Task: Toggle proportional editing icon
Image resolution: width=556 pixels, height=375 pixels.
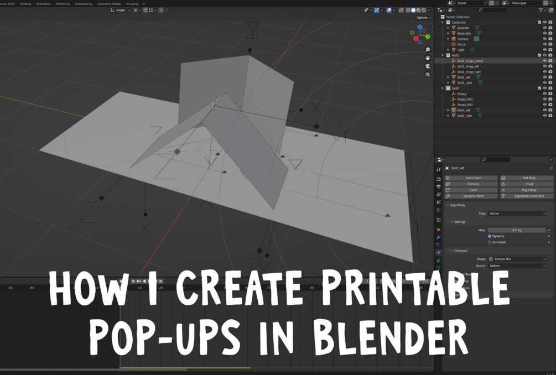Action: tap(161, 11)
